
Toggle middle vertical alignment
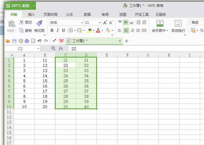(x=126, y=22)
